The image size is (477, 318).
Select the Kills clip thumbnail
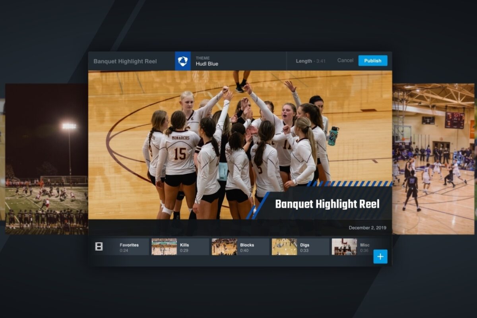point(164,246)
